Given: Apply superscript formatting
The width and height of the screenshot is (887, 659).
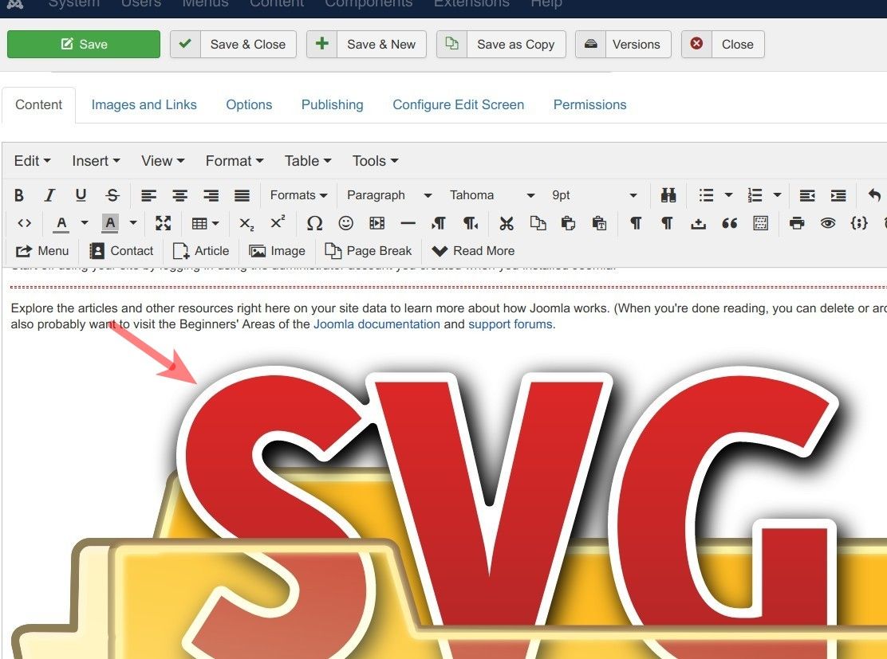Looking at the screenshot, I should 278,223.
